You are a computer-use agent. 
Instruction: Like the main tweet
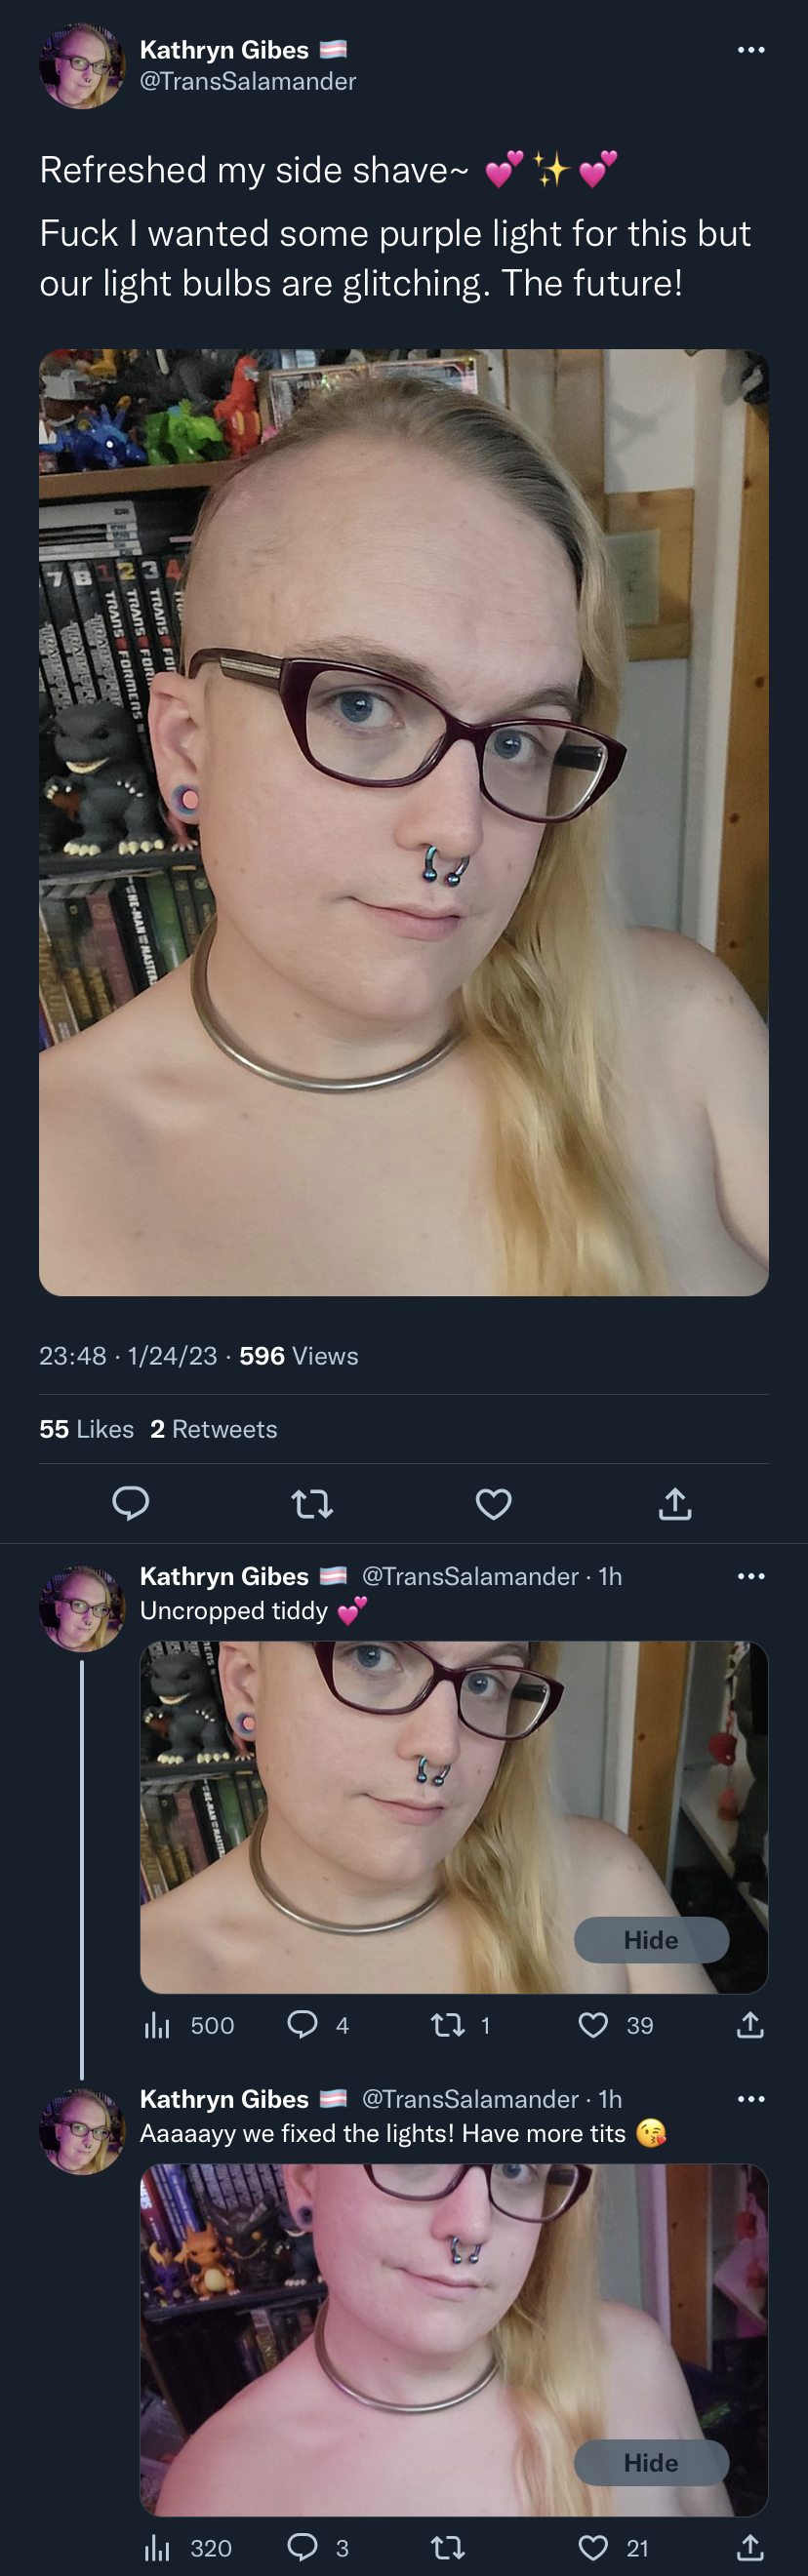point(493,1503)
